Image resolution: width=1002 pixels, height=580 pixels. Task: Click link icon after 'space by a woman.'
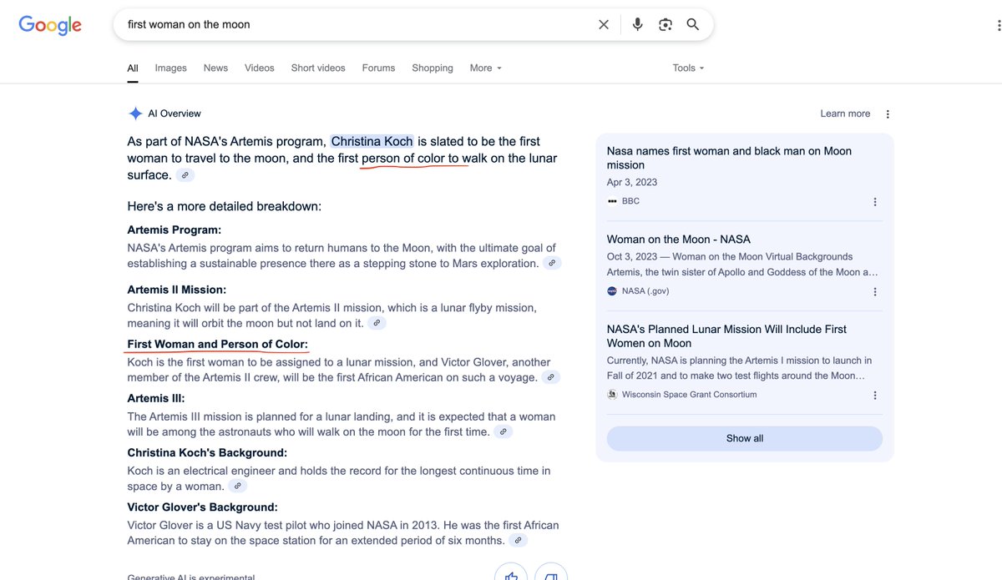click(x=238, y=486)
